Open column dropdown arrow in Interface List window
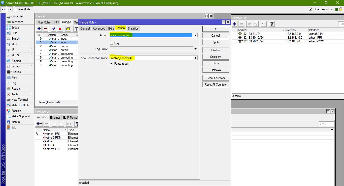This screenshot has height=186, width=344. point(332,130)
